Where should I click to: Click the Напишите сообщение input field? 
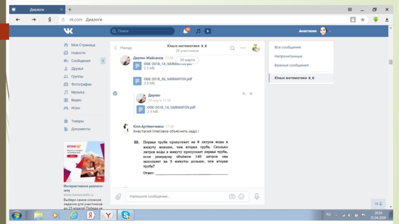pyautogui.click(x=175, y=197)
